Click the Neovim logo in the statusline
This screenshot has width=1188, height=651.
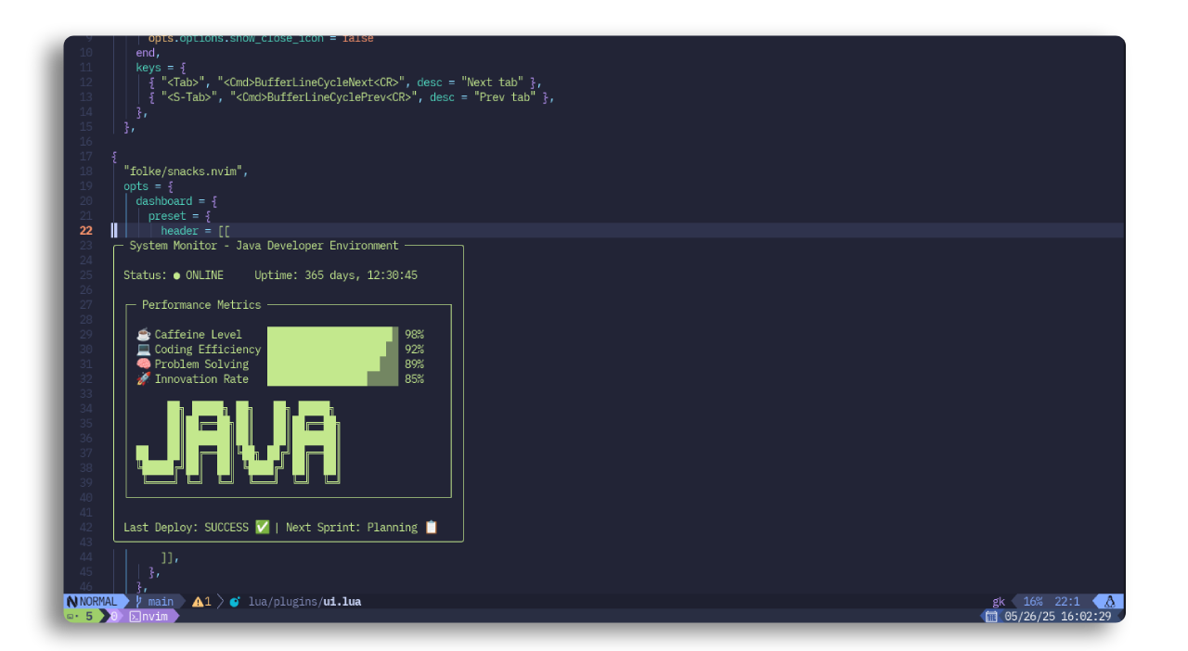[71, 602]
